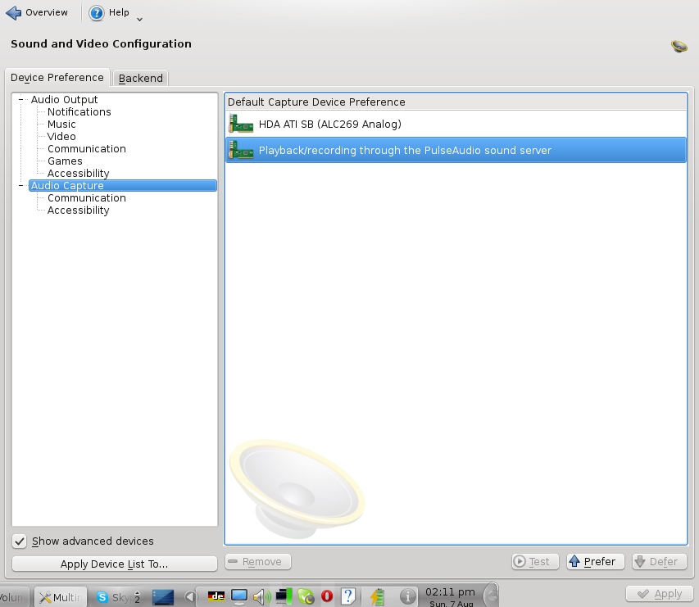Image resolution: width=699 pixels, height=607 pixels.
Task: Click the red Opera tray icon
Action: (327, 597)
